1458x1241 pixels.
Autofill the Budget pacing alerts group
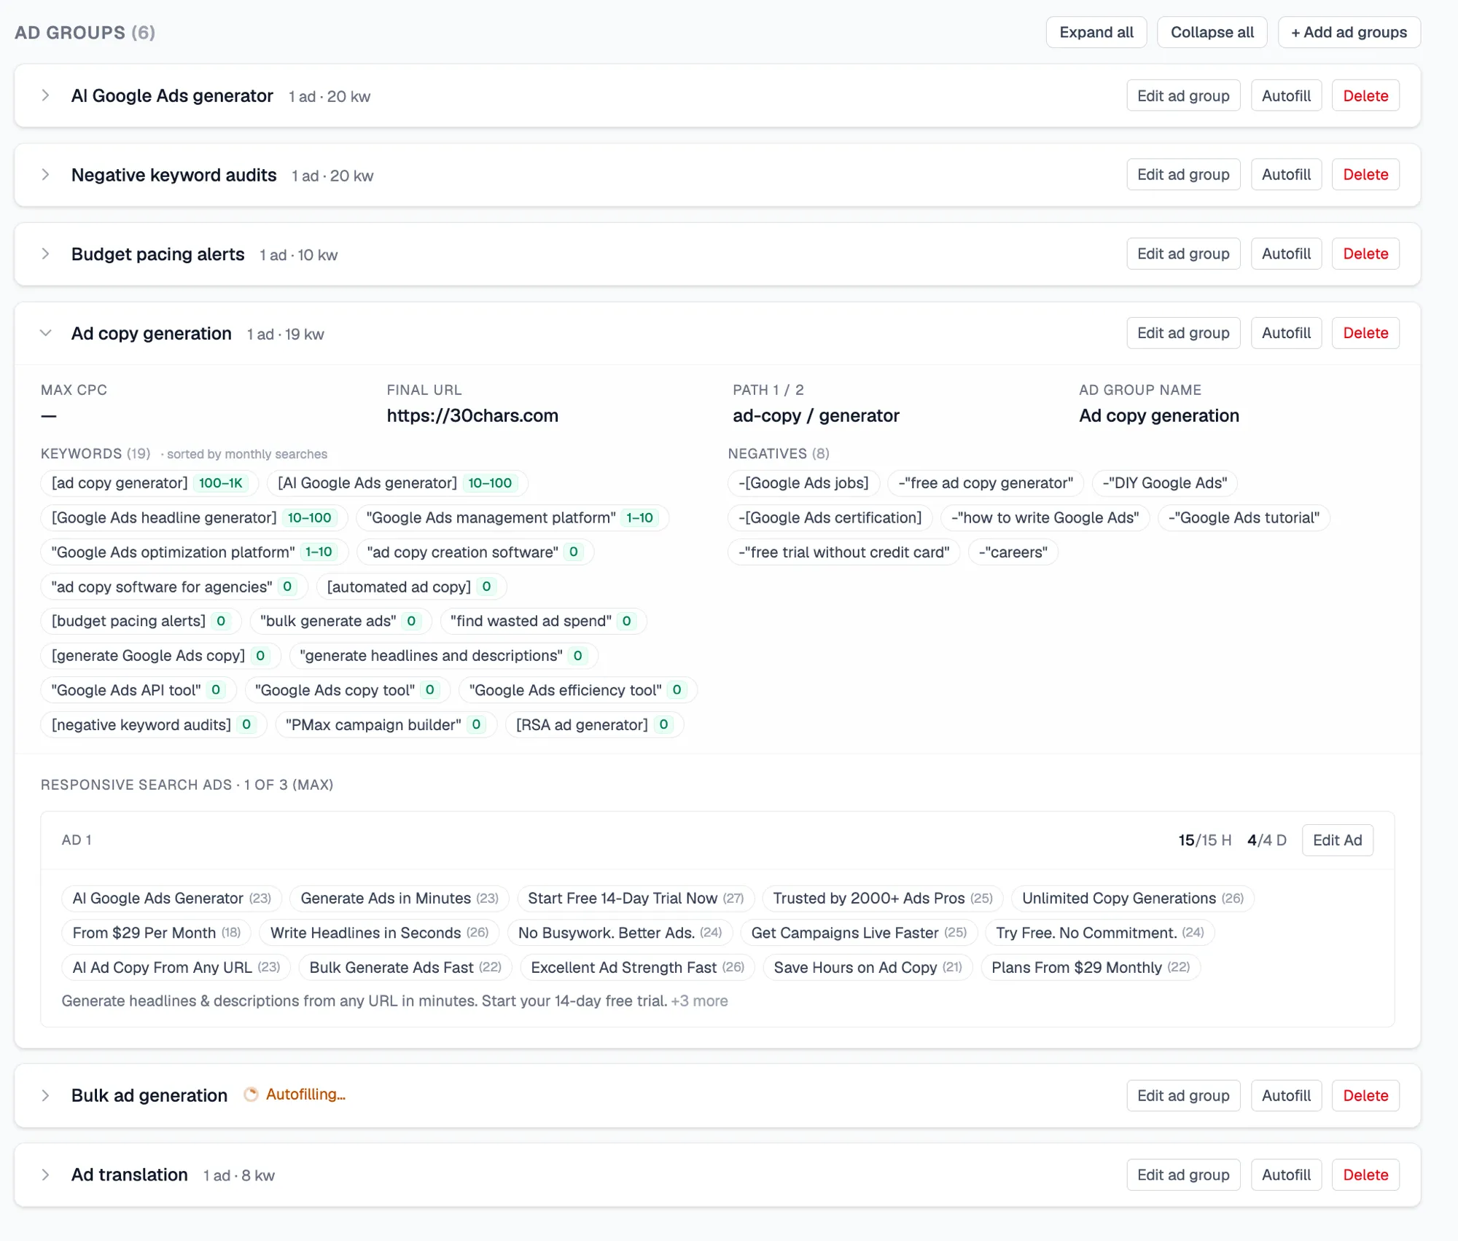1286,254
